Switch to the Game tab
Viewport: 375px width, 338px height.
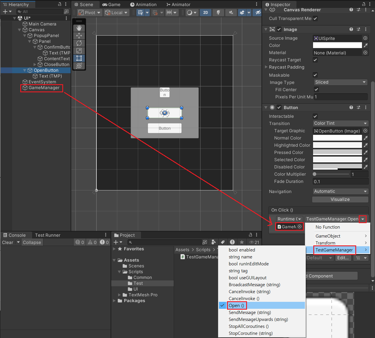[x=111, y=5]
